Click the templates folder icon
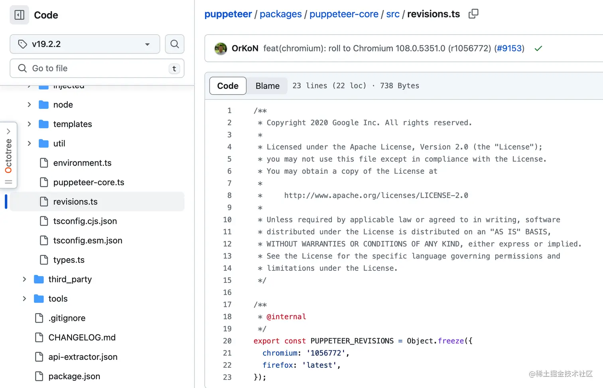This screenshot has height=388, width=603. click(x=43, y=124)
